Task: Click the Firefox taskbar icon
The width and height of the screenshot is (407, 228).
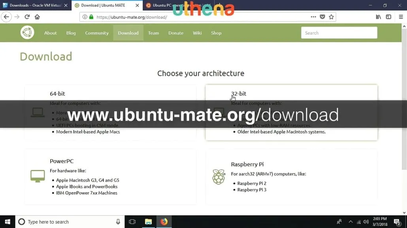Action: 164,222
